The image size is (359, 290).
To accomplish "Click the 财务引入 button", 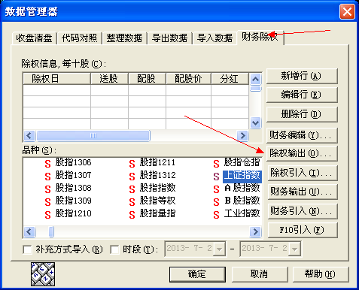I will (x=303, y=211).
